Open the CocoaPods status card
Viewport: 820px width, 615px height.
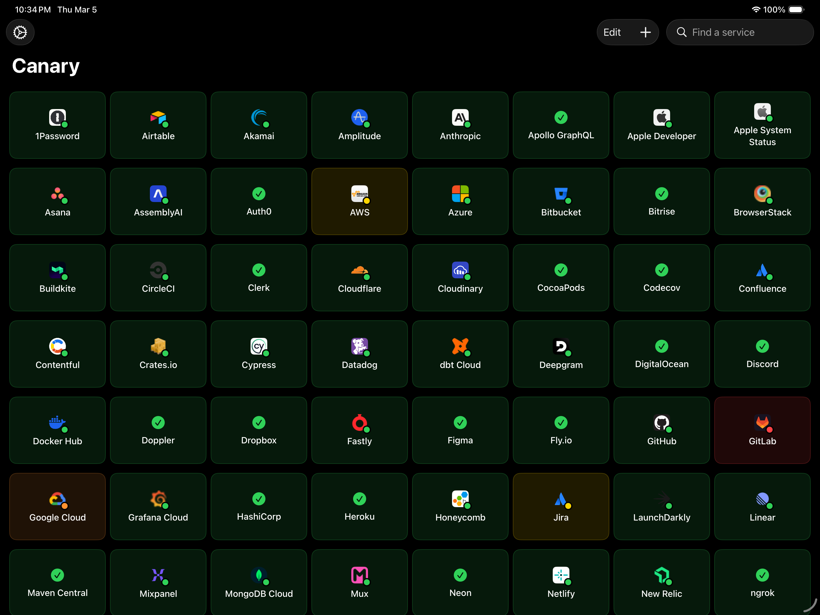(561, 278)
